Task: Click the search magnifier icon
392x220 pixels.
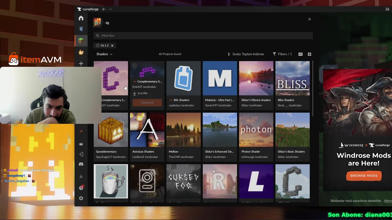Action: (x=98, y=35)
